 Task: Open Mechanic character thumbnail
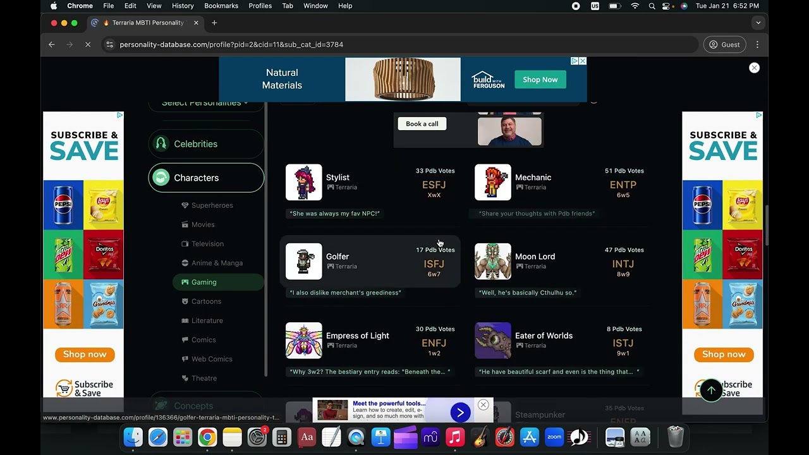pos(493,182)
